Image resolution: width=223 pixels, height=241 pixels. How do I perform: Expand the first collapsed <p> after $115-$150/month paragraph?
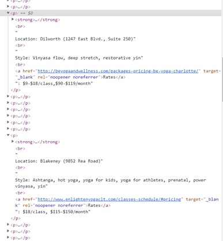[x=8, y=224]
